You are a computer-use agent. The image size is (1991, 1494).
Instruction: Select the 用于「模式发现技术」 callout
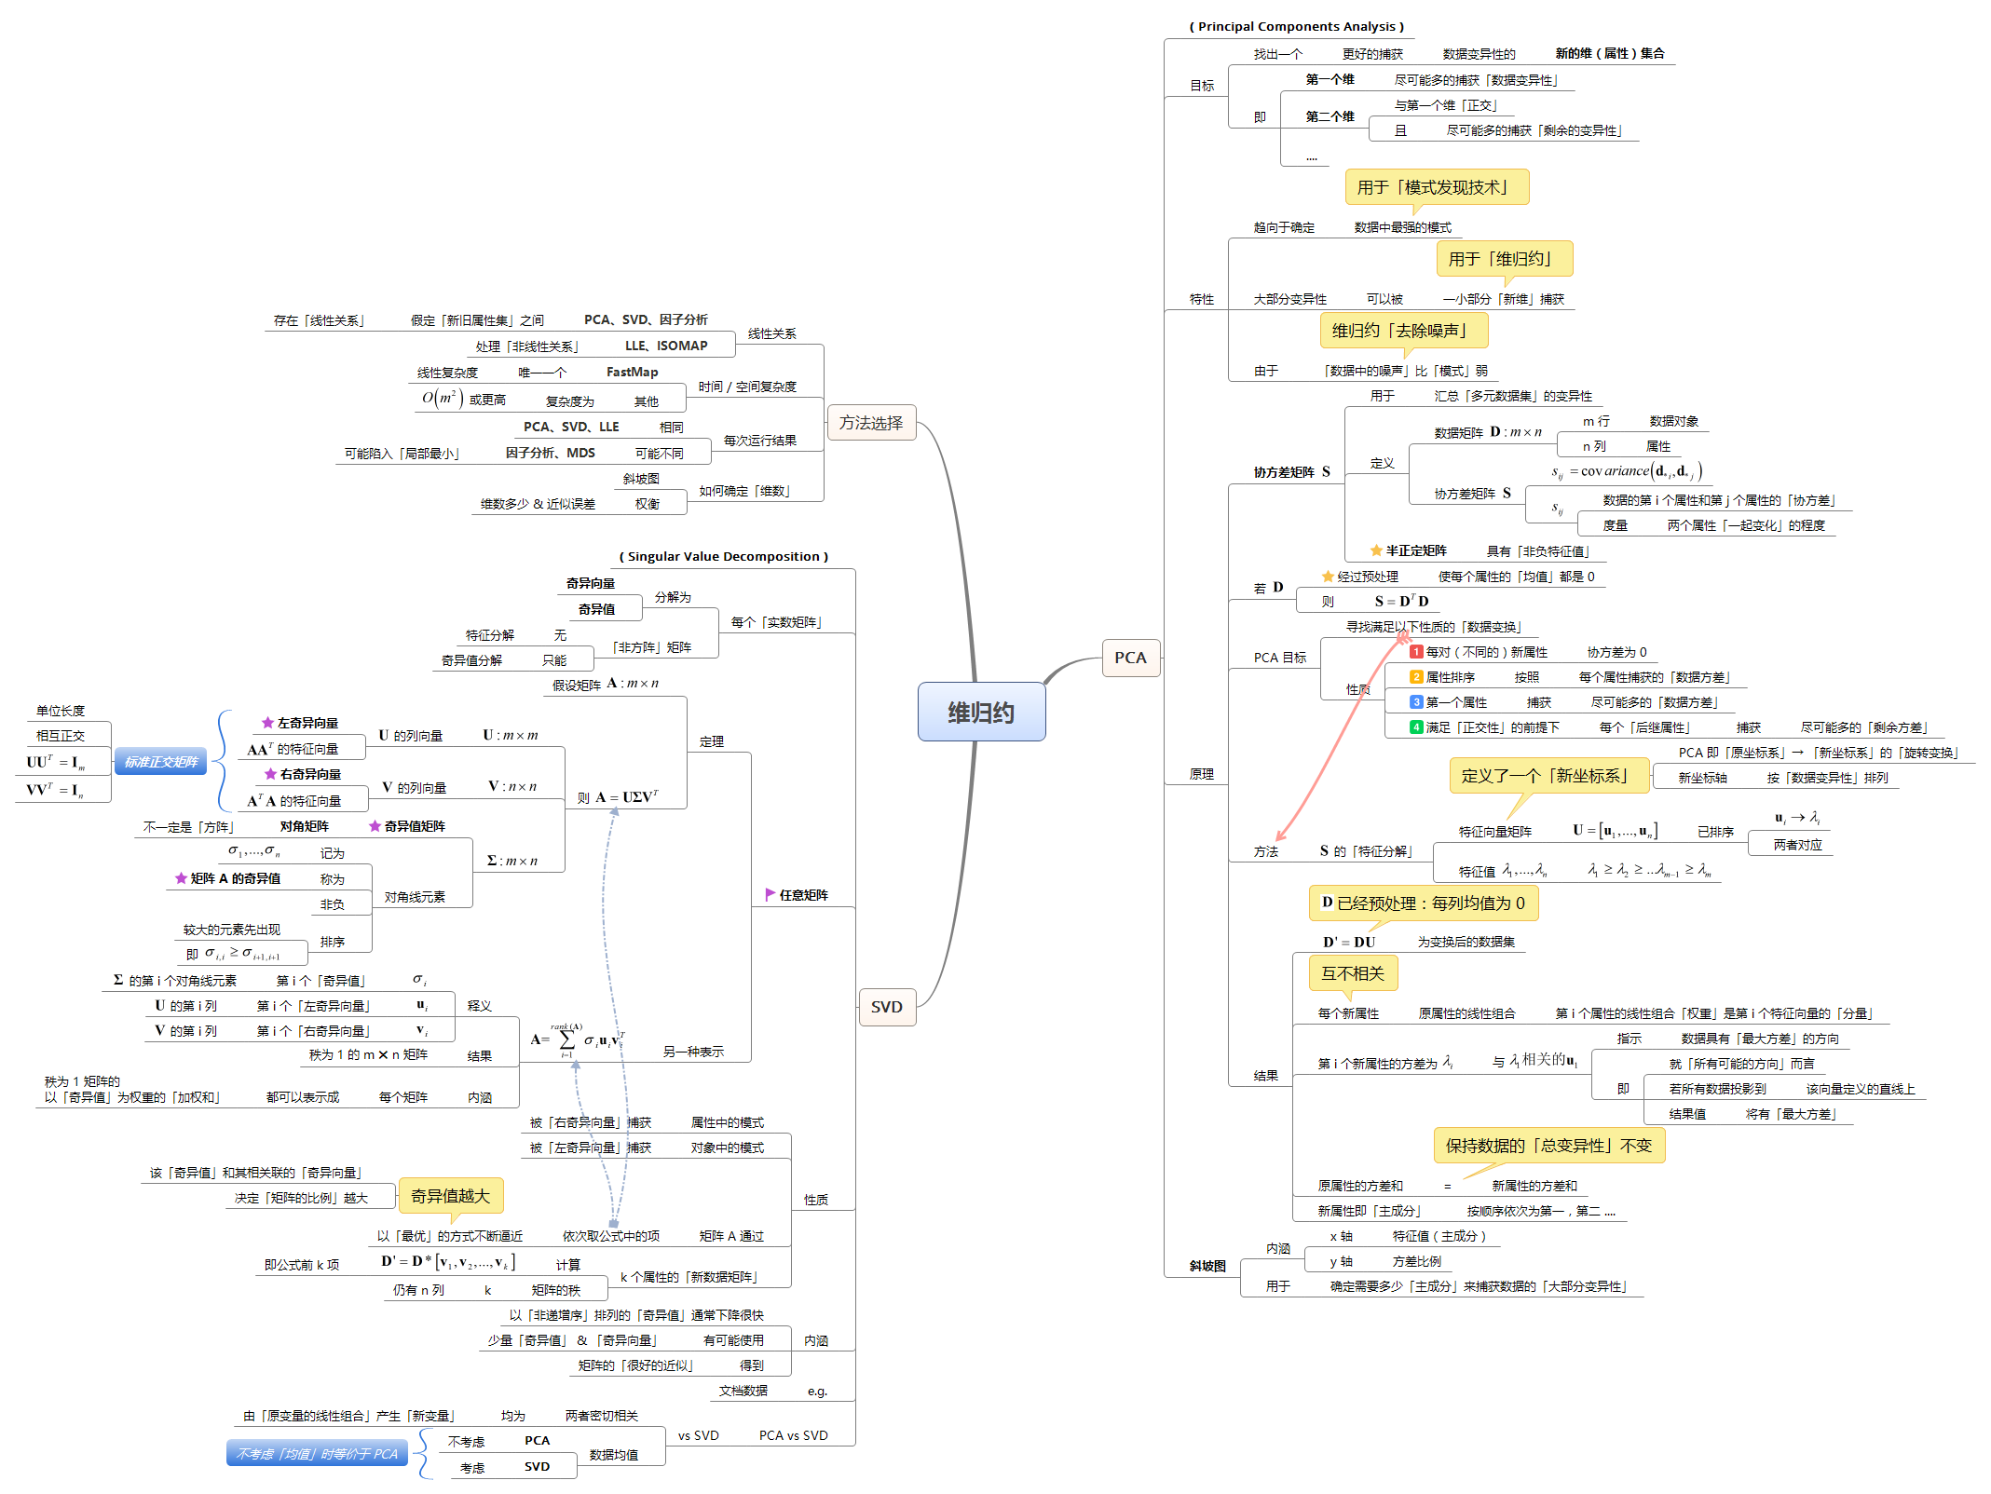[1436, 187]
